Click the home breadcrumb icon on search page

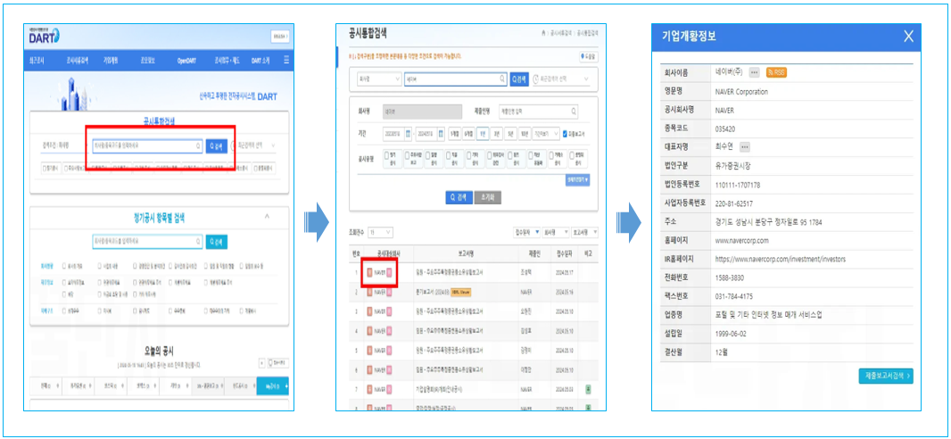pyautogui.click(x=543, y=33)
